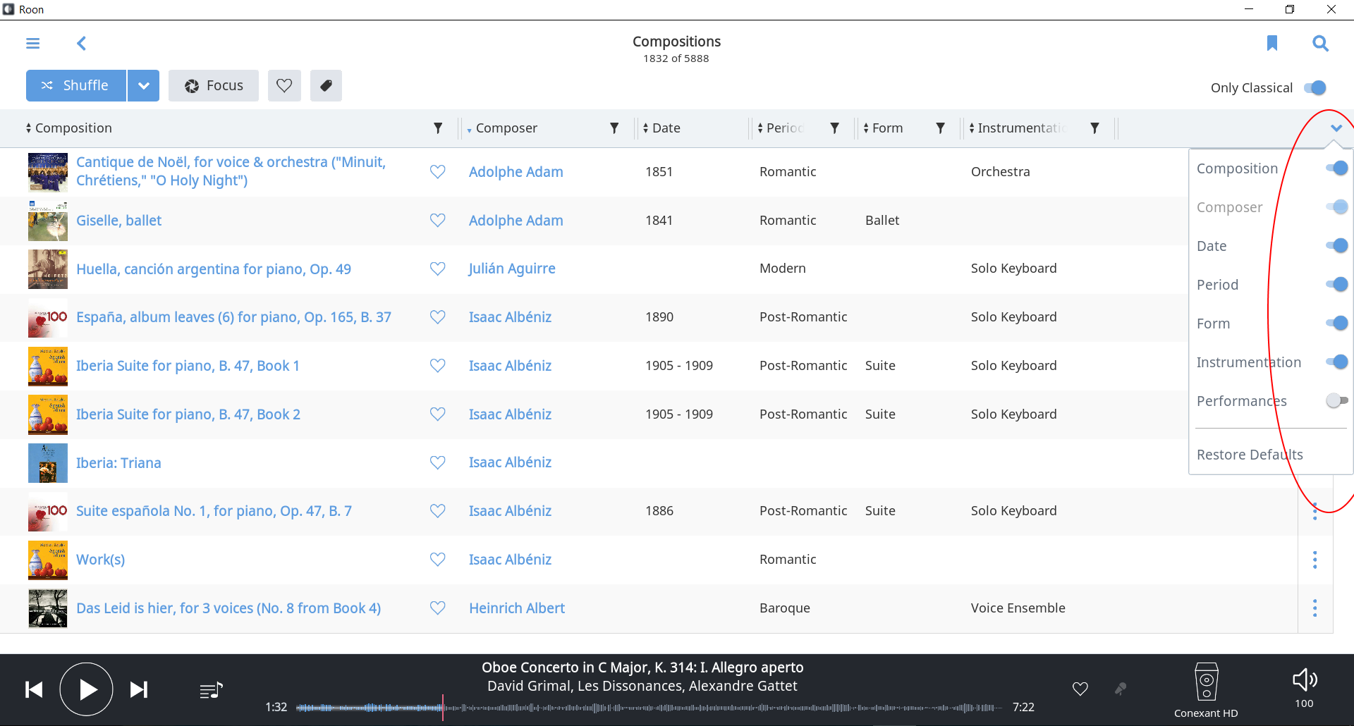Click Das Leid is hier album thumbnail

(x=48, y=608)
